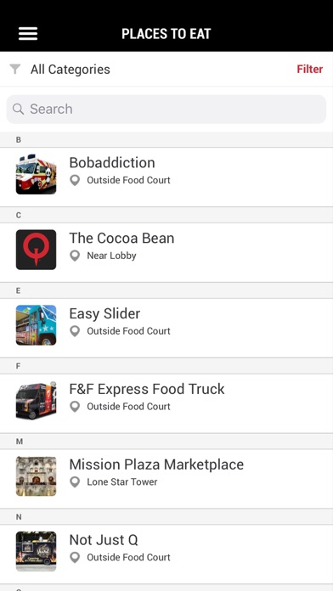333x591 pixels.
Task: Open the Not Just Q listing
Action: (166, 554)
